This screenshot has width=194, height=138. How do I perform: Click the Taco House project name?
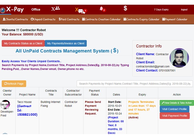coord(24,102)
